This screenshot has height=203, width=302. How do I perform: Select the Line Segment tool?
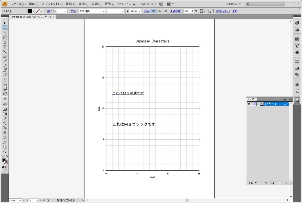pos(5,52)
